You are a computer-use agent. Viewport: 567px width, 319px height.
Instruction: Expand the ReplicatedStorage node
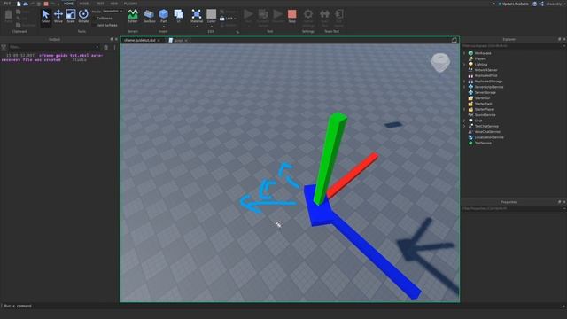point(464,81)
